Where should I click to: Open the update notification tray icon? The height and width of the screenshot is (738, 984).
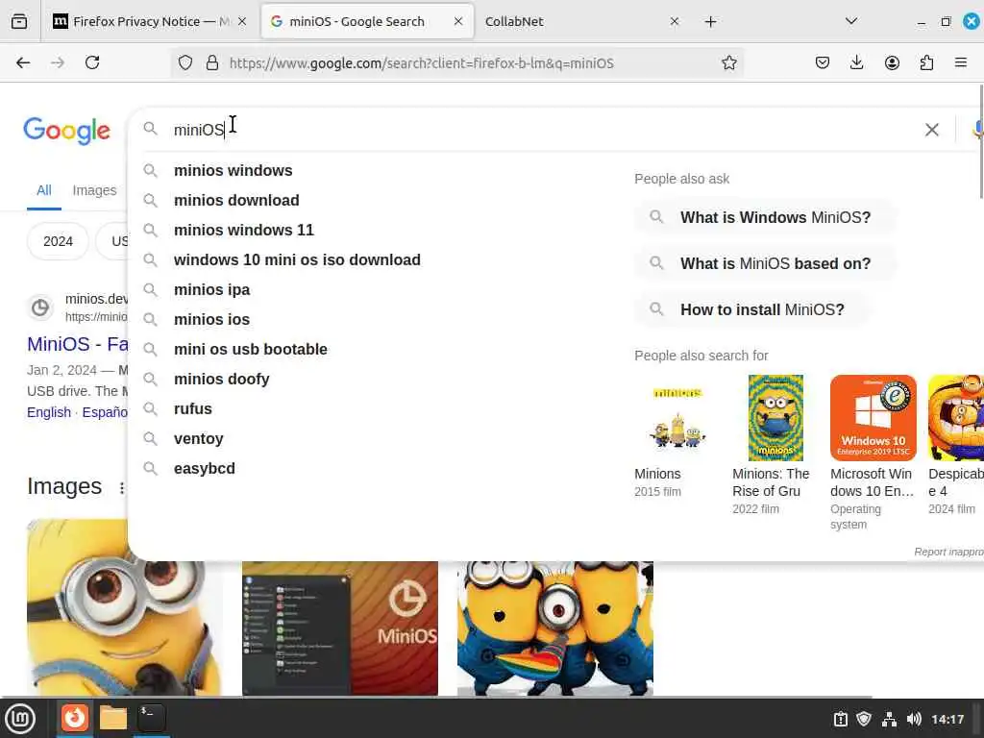pos(840,719)
